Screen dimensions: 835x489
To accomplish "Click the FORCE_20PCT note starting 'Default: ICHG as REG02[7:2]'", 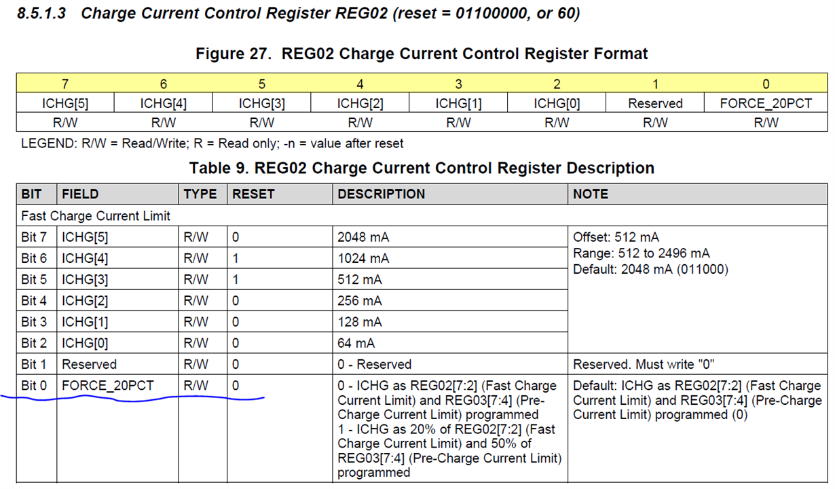I will (x=697, y=399).
